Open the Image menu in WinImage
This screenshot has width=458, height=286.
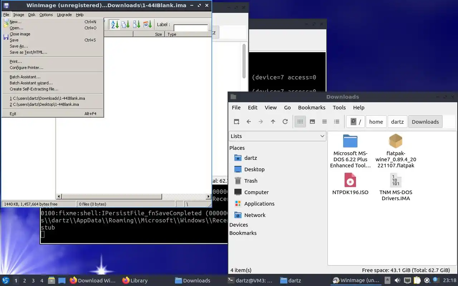coord(19,15)
